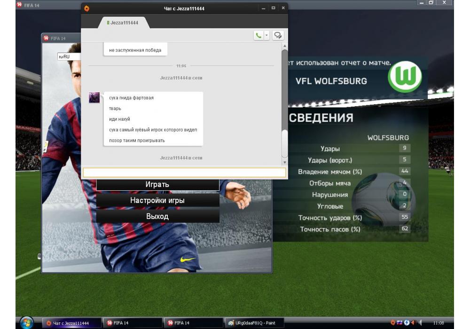Switch to Paint window in the taskbar

point(251,323)
